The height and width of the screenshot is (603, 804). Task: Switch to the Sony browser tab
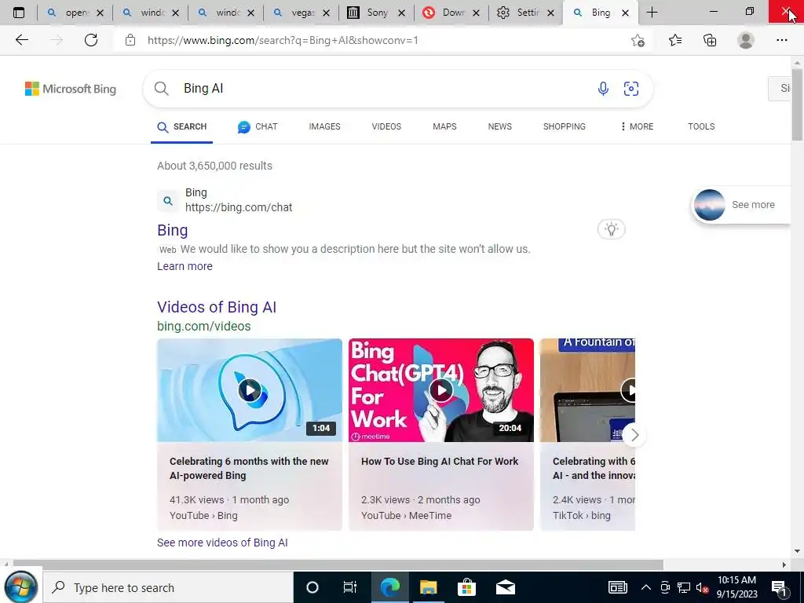point(376,13)
